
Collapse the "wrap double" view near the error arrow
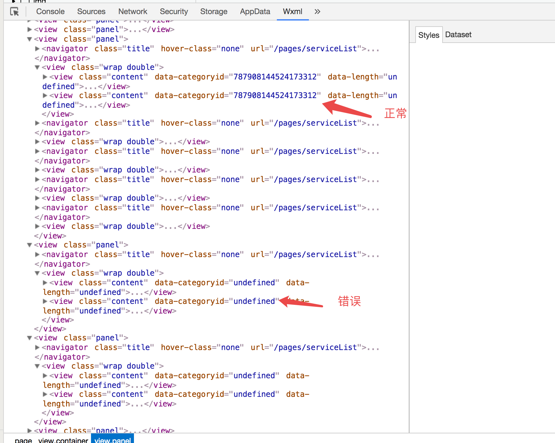pos(37,273)
